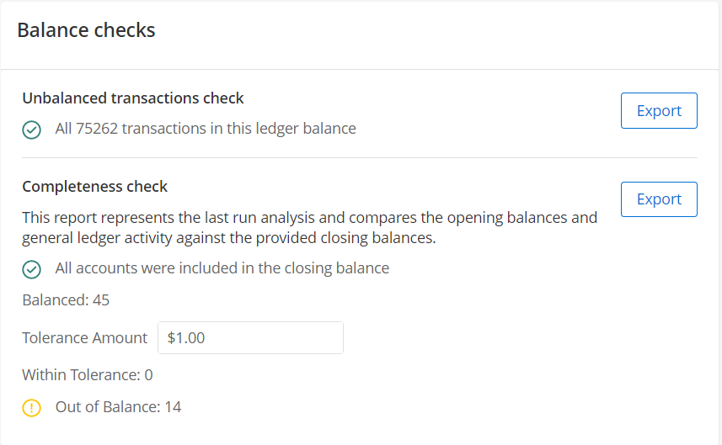
Task: Click the number 45 after Balanced
Action: [x=101, y=300]
